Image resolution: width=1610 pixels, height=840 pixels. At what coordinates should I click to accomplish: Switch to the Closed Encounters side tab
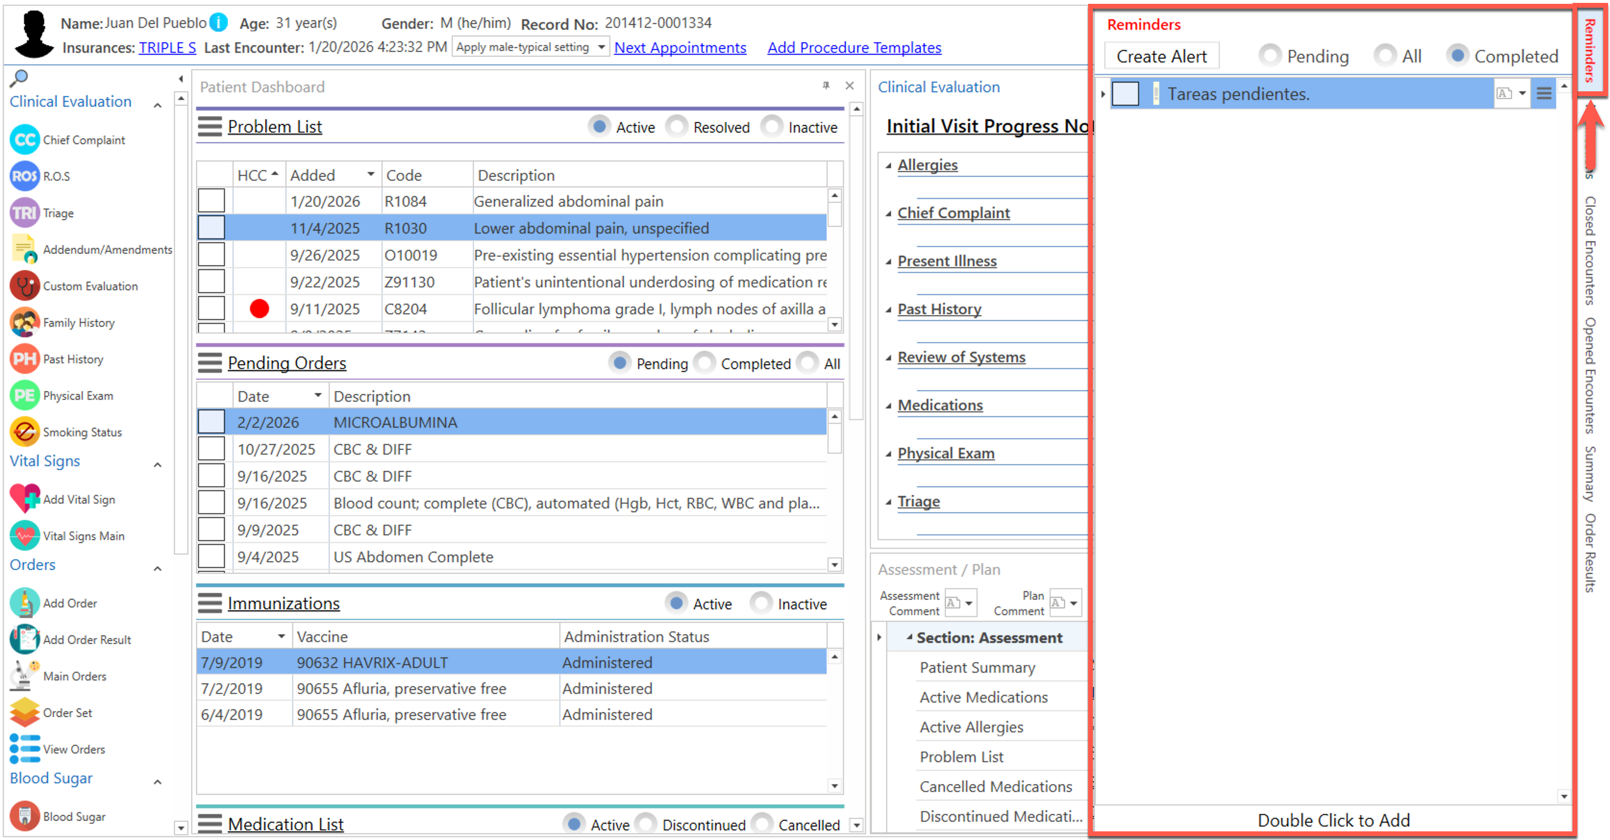click(1590, 250)
